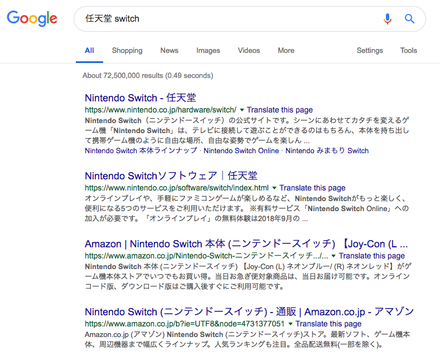The image size is (440, 361).
Task: Translate the Amazon Nintendo-Switch product page
Action: click(372, 256)
